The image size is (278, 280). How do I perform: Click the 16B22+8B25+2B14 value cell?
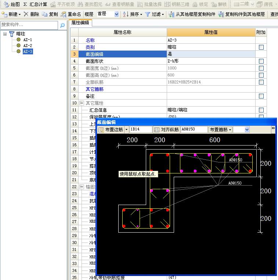tap(211, 82)
